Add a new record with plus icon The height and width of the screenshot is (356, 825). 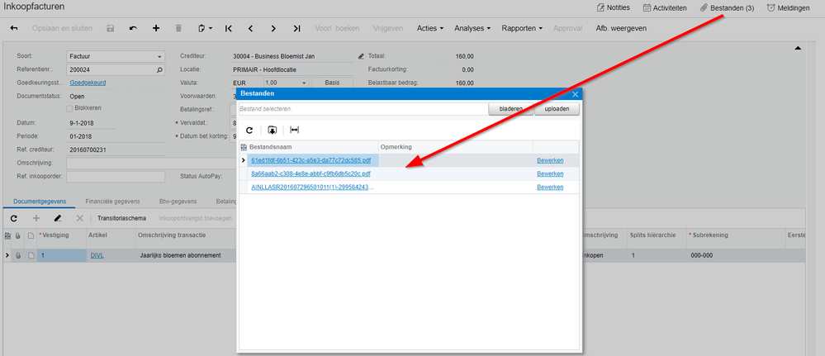coord(156,28)
